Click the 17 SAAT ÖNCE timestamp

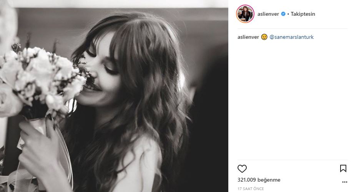(x=251, y=189)
